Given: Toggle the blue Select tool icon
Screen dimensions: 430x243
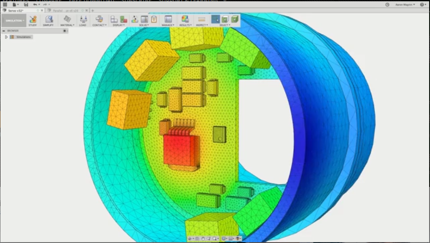Looking at the screenshot, I should (215, 19).
